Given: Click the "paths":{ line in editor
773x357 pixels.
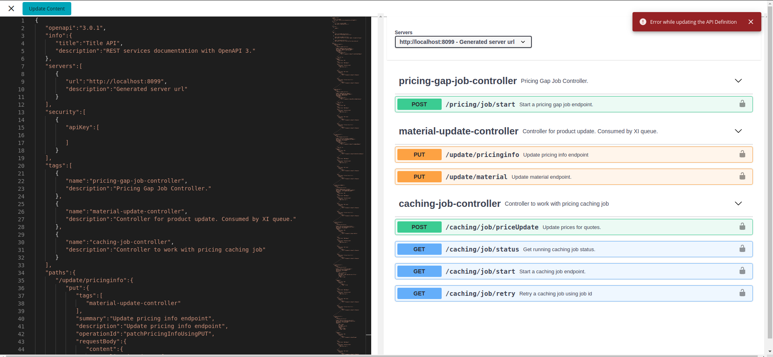Looking at the screenshot, I should pyautogui.click(x=60, y=272).
